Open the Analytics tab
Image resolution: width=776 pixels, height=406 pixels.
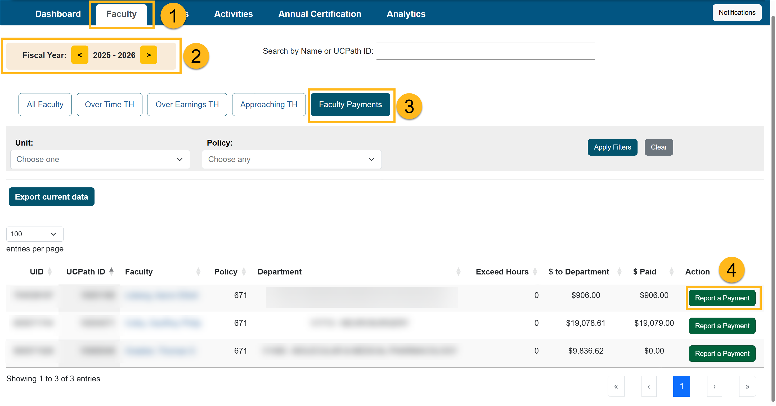[x=406, y=14]
